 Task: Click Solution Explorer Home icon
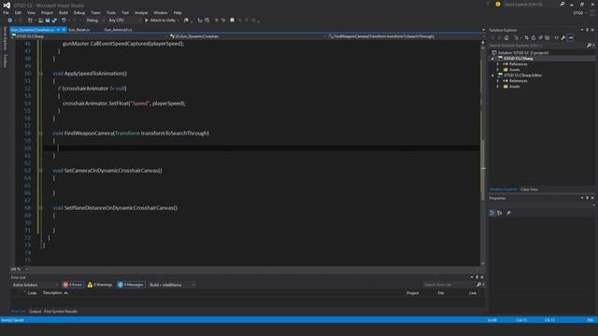506,37
